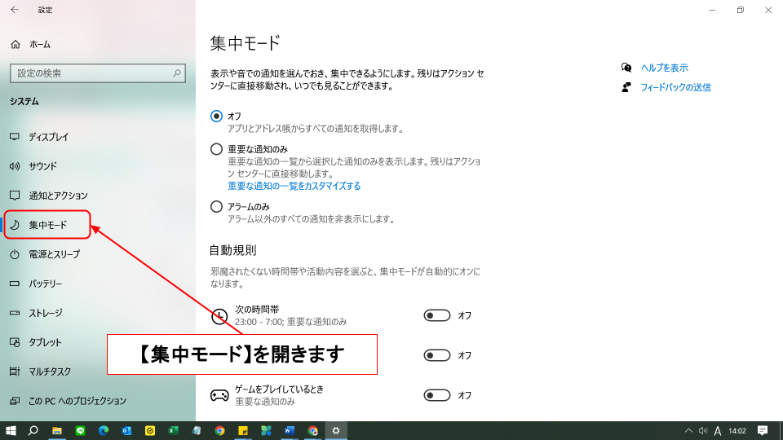
Task: Click the Power & sleep icon
Action: (x=15, y=254)
